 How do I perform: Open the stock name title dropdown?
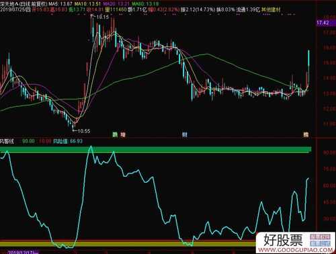click(x=24, y=4)
